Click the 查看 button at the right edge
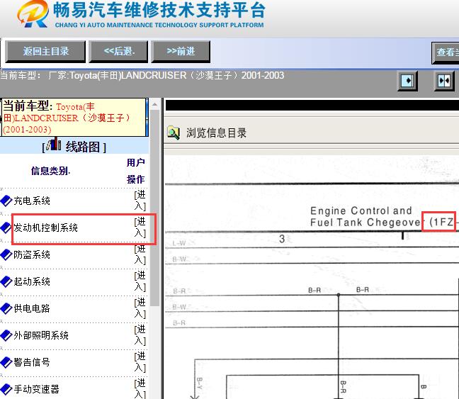 446,52
